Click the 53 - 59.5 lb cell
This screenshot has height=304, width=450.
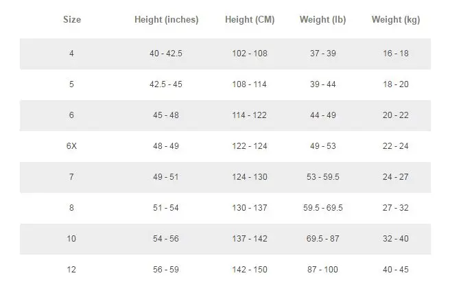click(322, 177)
